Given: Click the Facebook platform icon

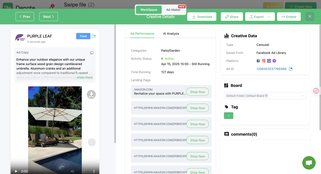Looking at the screenshot, I should click(x=258, y=61).
